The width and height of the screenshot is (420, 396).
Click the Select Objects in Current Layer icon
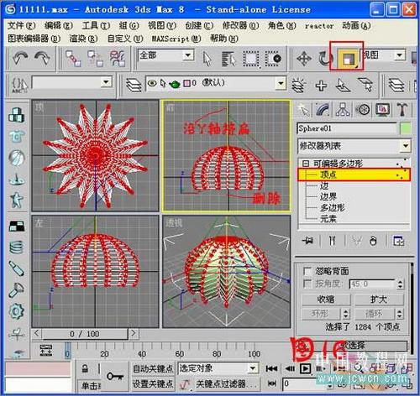344,85
